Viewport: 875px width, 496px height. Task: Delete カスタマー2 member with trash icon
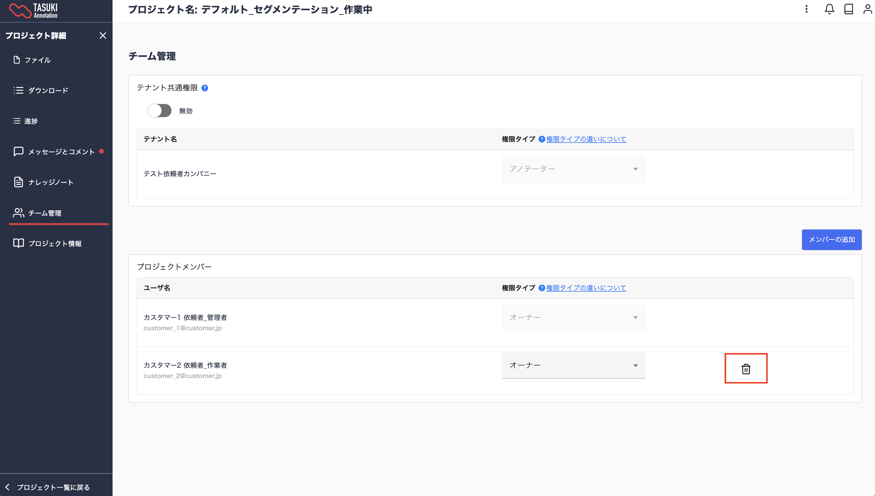tap(746, 369)
